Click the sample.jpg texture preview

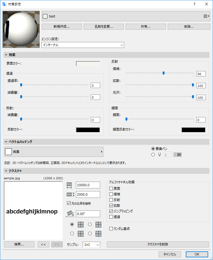point(33,210)
